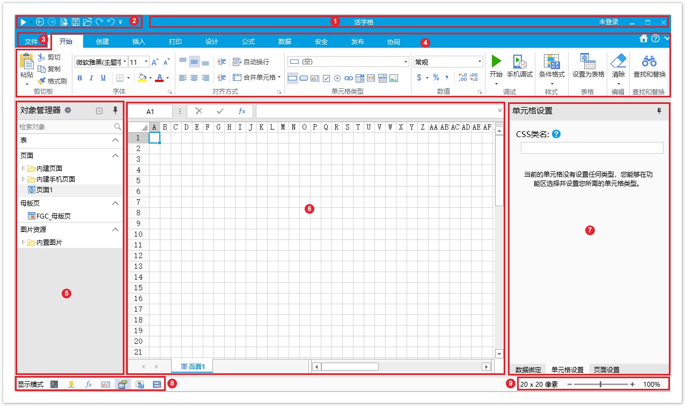Select the hyperlink cell type icon
This screenshot has height=406, width=685.
click(x=349, y=78)
